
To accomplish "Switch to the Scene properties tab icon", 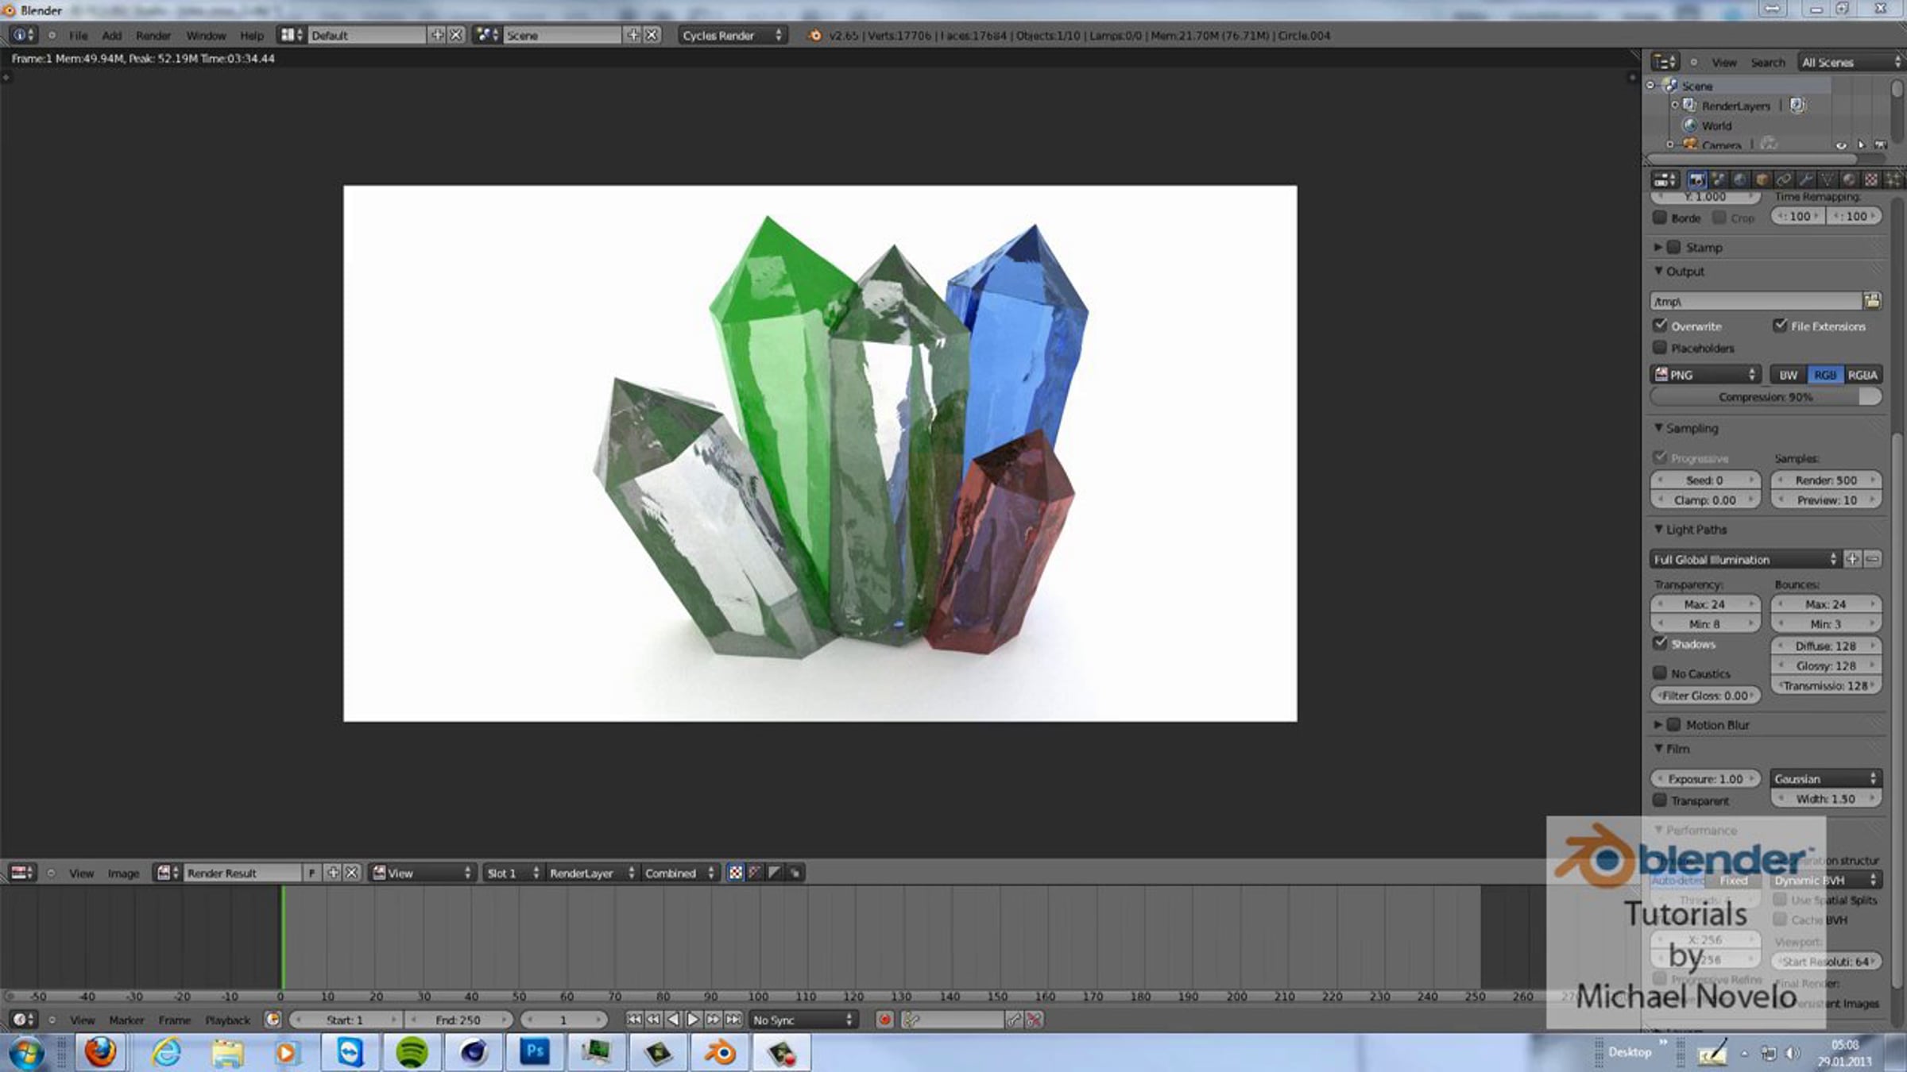I will (1718, 179).
